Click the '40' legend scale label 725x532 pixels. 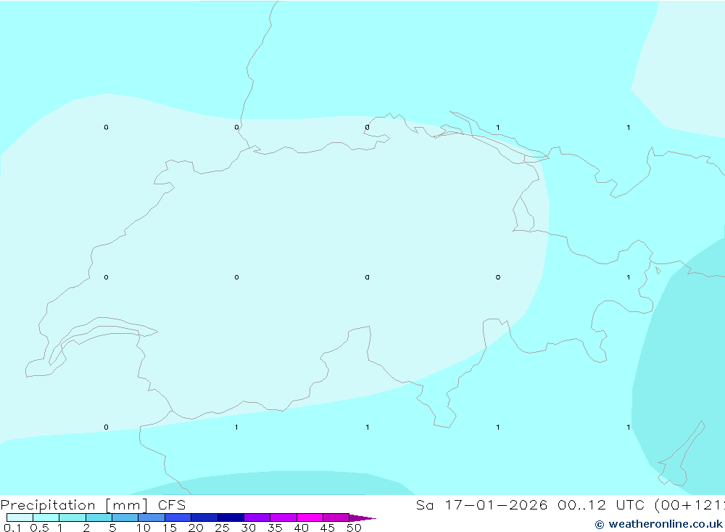[x=302, y=528]
